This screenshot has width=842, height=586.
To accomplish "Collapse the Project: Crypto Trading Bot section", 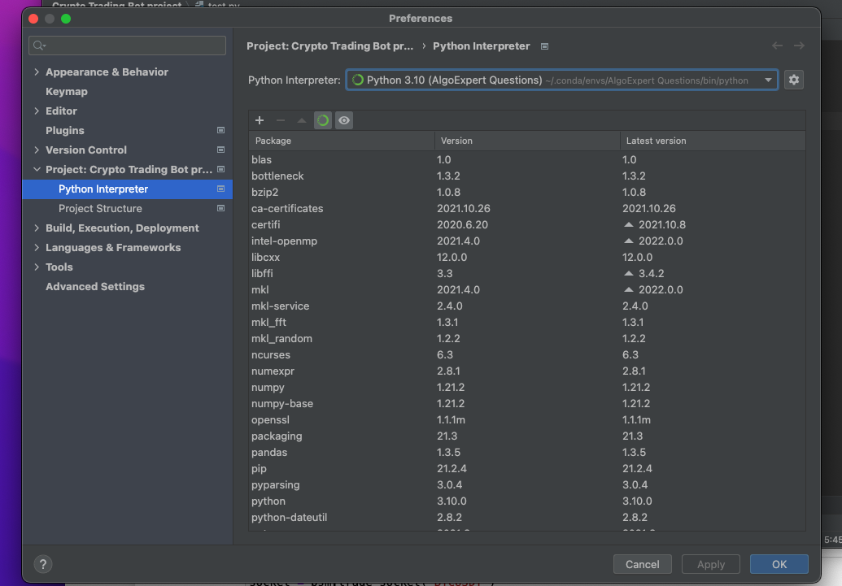I will pyautogui.click(x=37, y=170).
